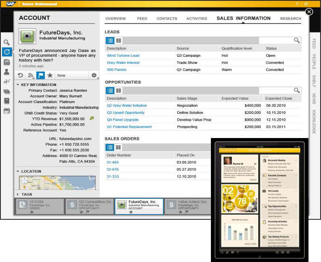
Task: Open the Research tab
Action: click(x=291, y=19)
